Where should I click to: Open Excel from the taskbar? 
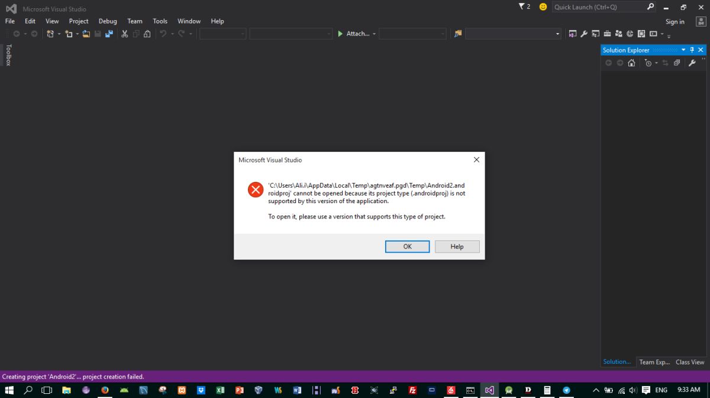(220, 390)
